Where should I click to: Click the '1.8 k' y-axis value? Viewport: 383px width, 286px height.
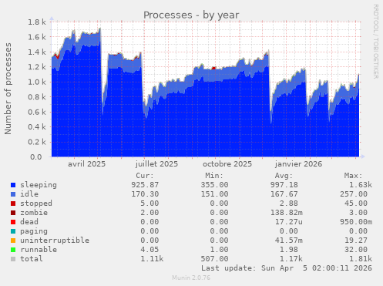pos(37,22)
